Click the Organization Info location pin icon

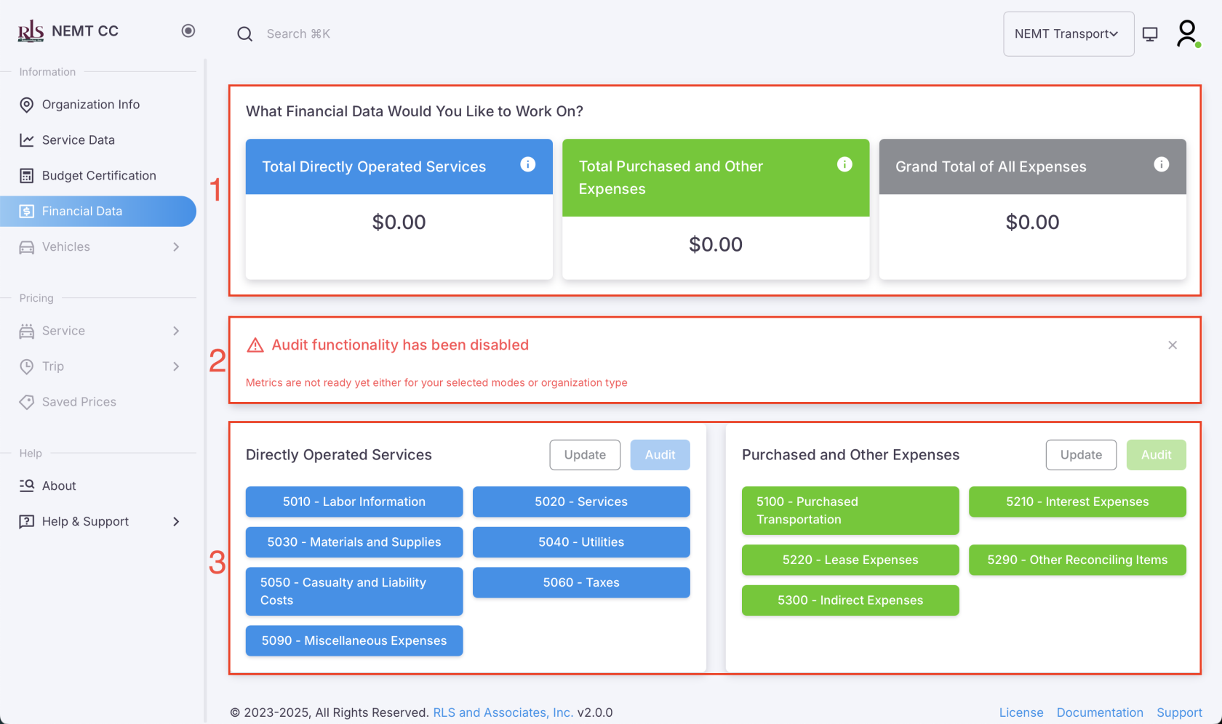(x=27, y=105)
